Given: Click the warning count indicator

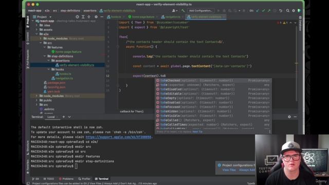Looking at the screenshot, I should (285, 23).
